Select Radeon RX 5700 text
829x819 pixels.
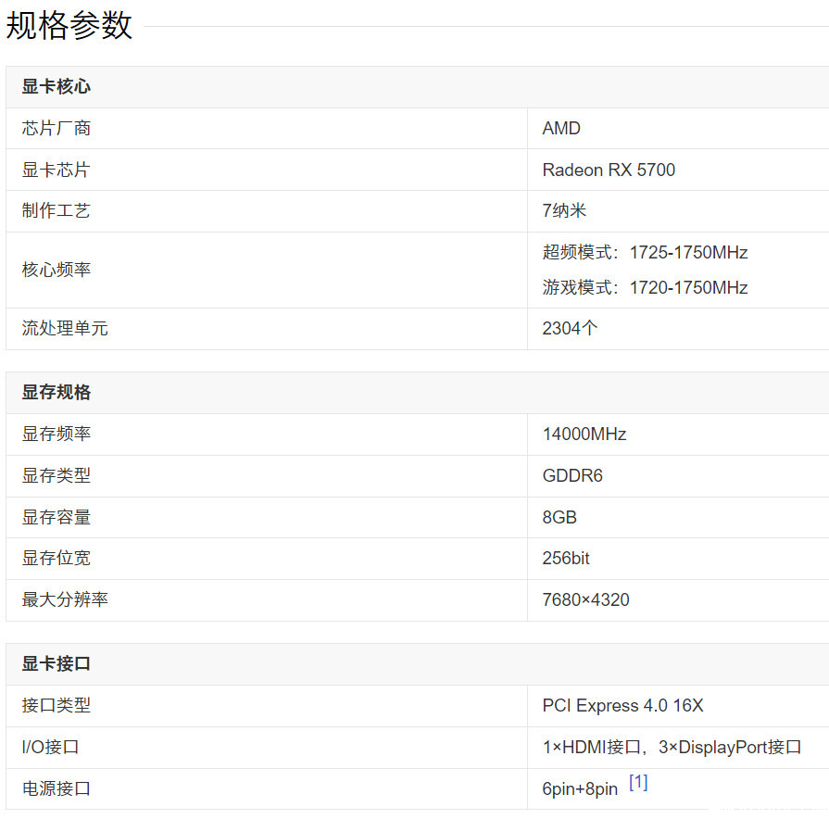click(609, 170)
